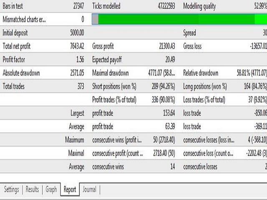This screenshot has height=200, width=267.
Task: Click the Absolute drawdown label
Action: pos(21,73)
